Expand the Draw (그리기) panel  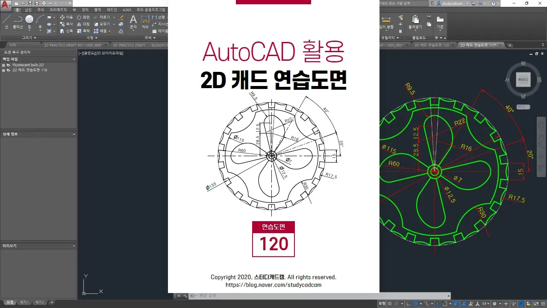pyautogui.click(x=29, y=38)
